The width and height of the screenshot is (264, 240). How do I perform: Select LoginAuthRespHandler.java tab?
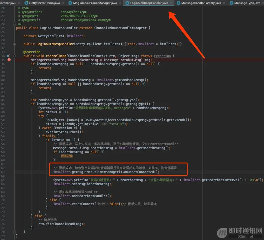point(149,3)
